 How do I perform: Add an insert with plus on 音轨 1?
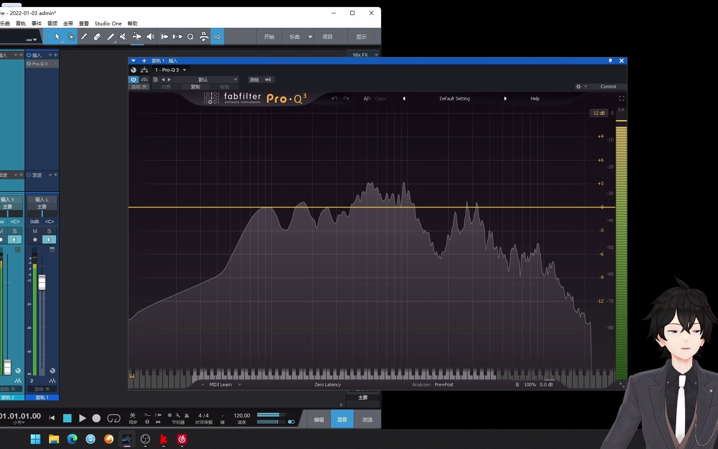click(56, 55)
